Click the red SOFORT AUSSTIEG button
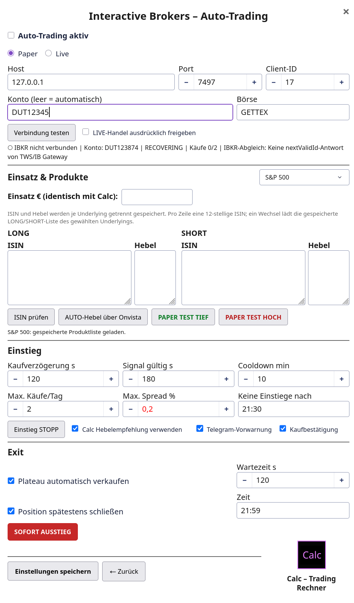 (x=43, y=532)
